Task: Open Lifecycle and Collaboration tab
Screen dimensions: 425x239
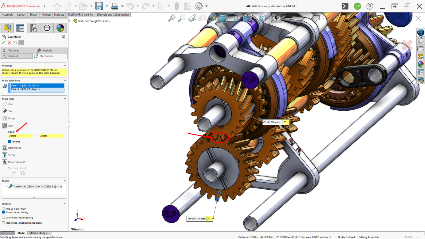Action: coord(113,15)
